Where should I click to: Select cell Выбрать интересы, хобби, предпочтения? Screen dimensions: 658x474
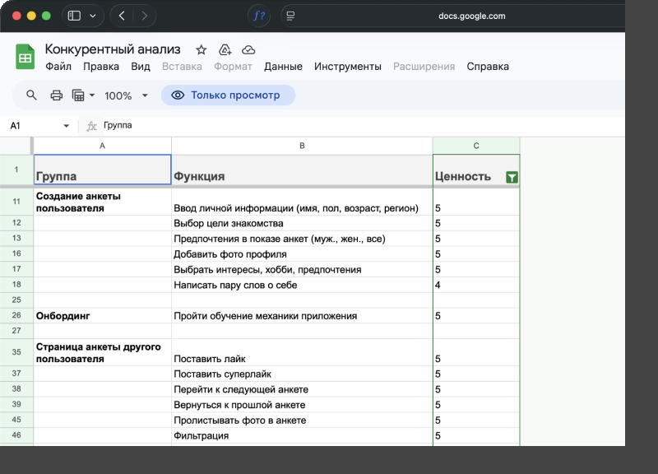pyautogui.click(x=302, y=270)
